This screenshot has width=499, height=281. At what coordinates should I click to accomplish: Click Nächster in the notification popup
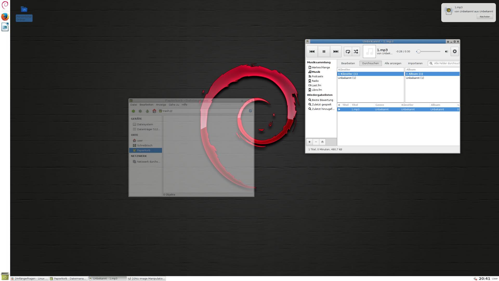pos(485,17)
